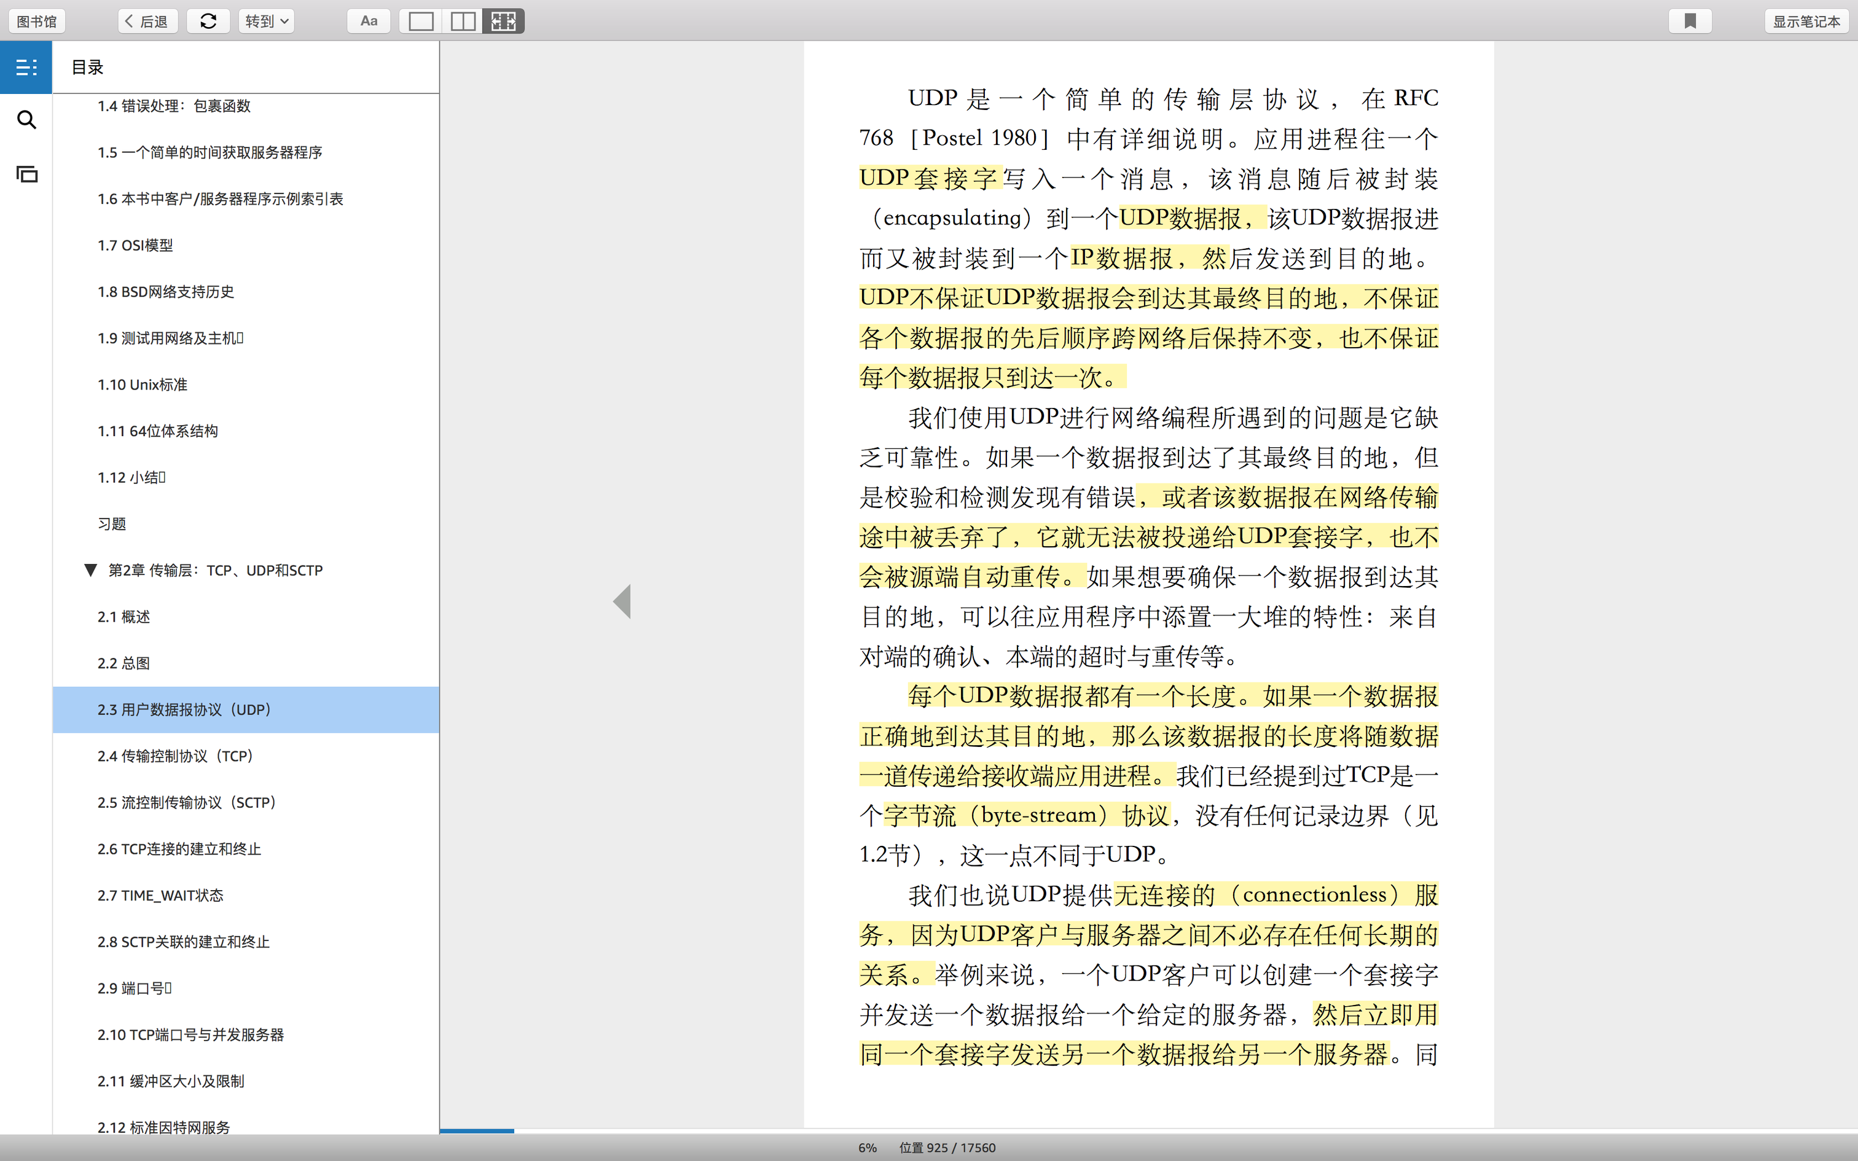Select section 2.4 传输控制协议 (TCP)
The height and width of the screenshot is (1161, 1858).
[175, 756]
